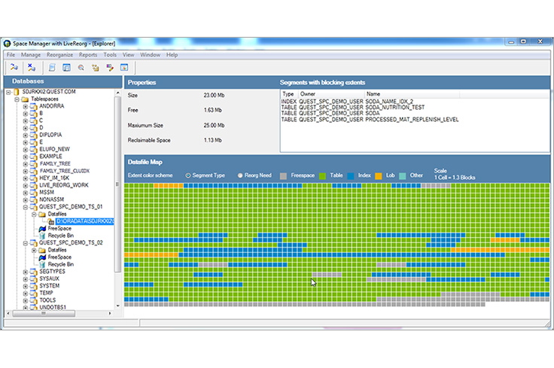Click the FreeSpace icon under QUEST_SPC_DEMO_TS_01
554x368 pixels.
(x=42, y=229)
